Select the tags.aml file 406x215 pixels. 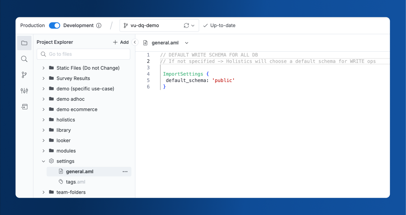coord(75,182)
